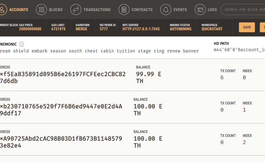Viewport: 265px width, 162px height.
Task: Click the RPC server address HTTP://127.0.0.1:7545
Action: coord(141,29)
